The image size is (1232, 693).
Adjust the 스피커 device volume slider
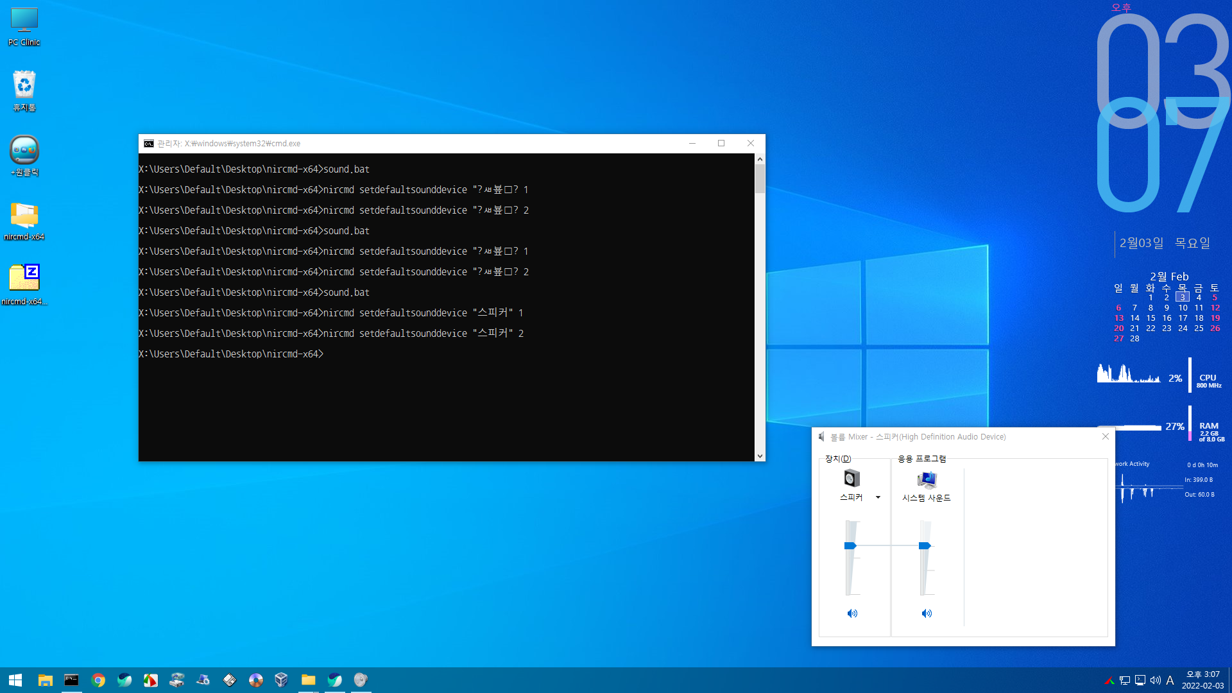[851, 545]
